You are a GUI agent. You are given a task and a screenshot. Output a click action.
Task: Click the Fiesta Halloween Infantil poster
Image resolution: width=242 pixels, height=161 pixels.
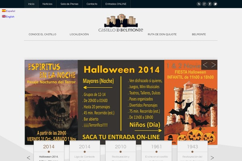point(191,102)
